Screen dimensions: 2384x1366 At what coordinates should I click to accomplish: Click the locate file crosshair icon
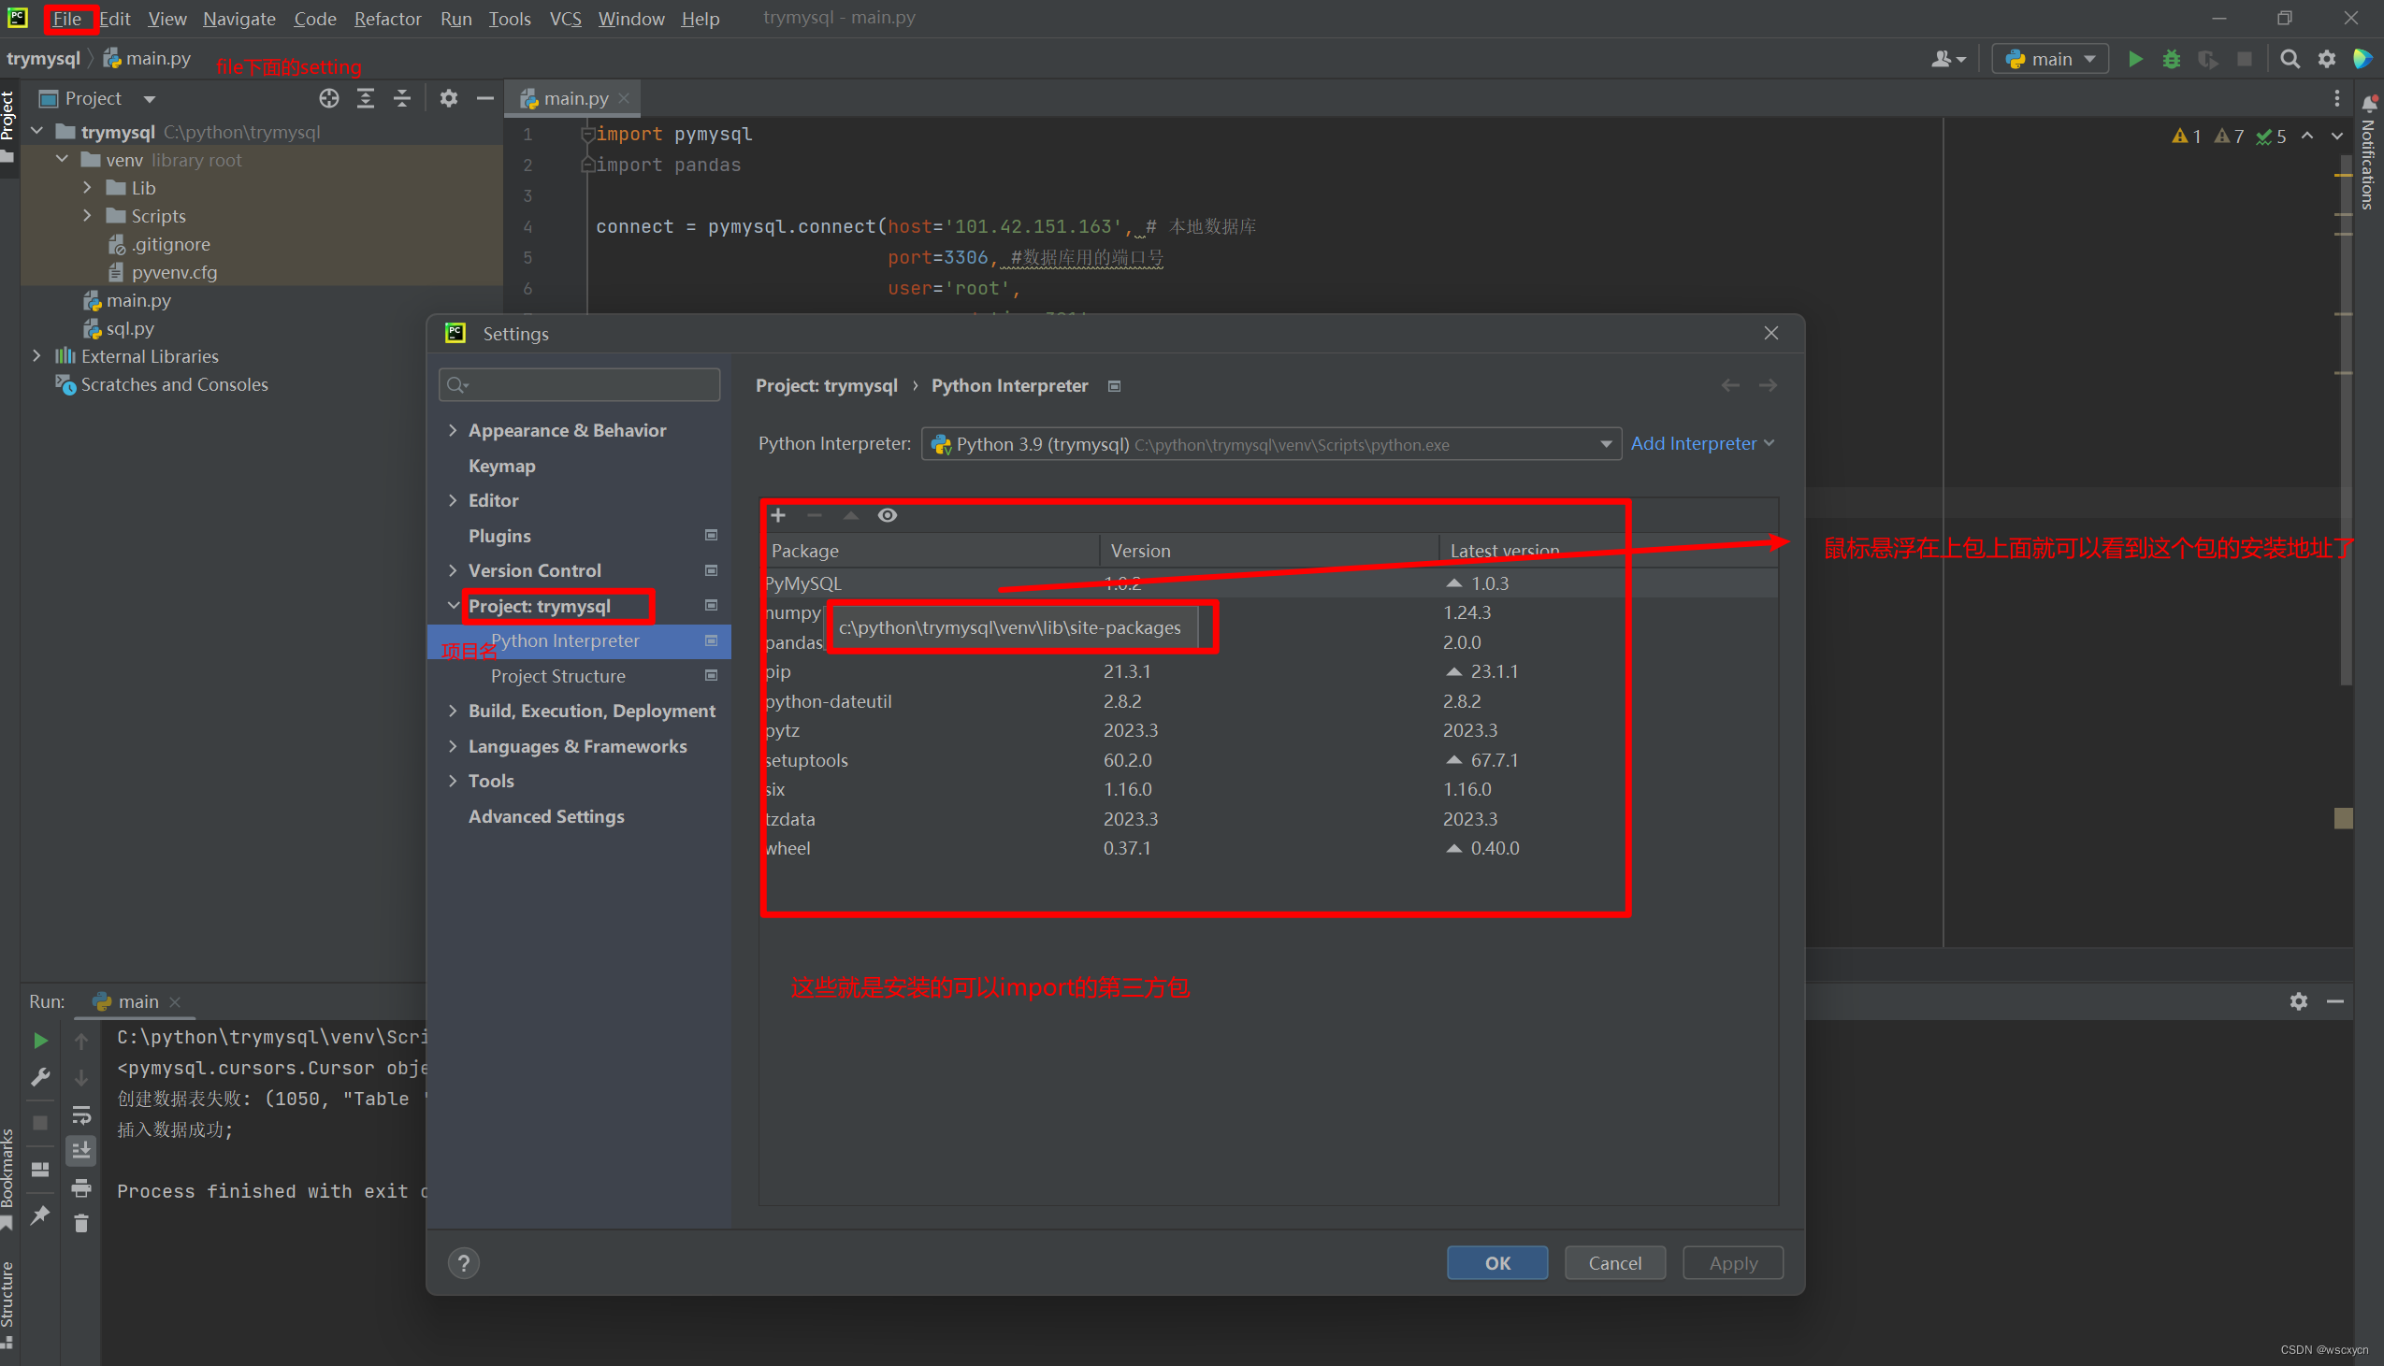tap(328, 98)
